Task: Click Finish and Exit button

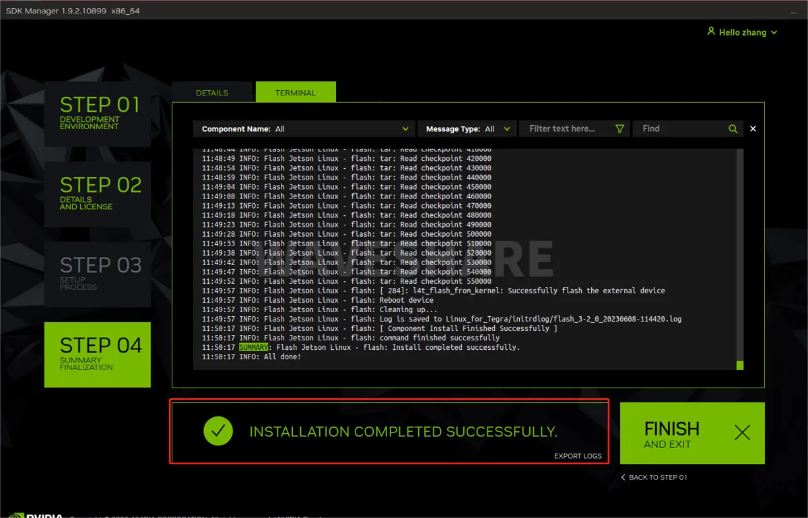Action: [692, 433]
